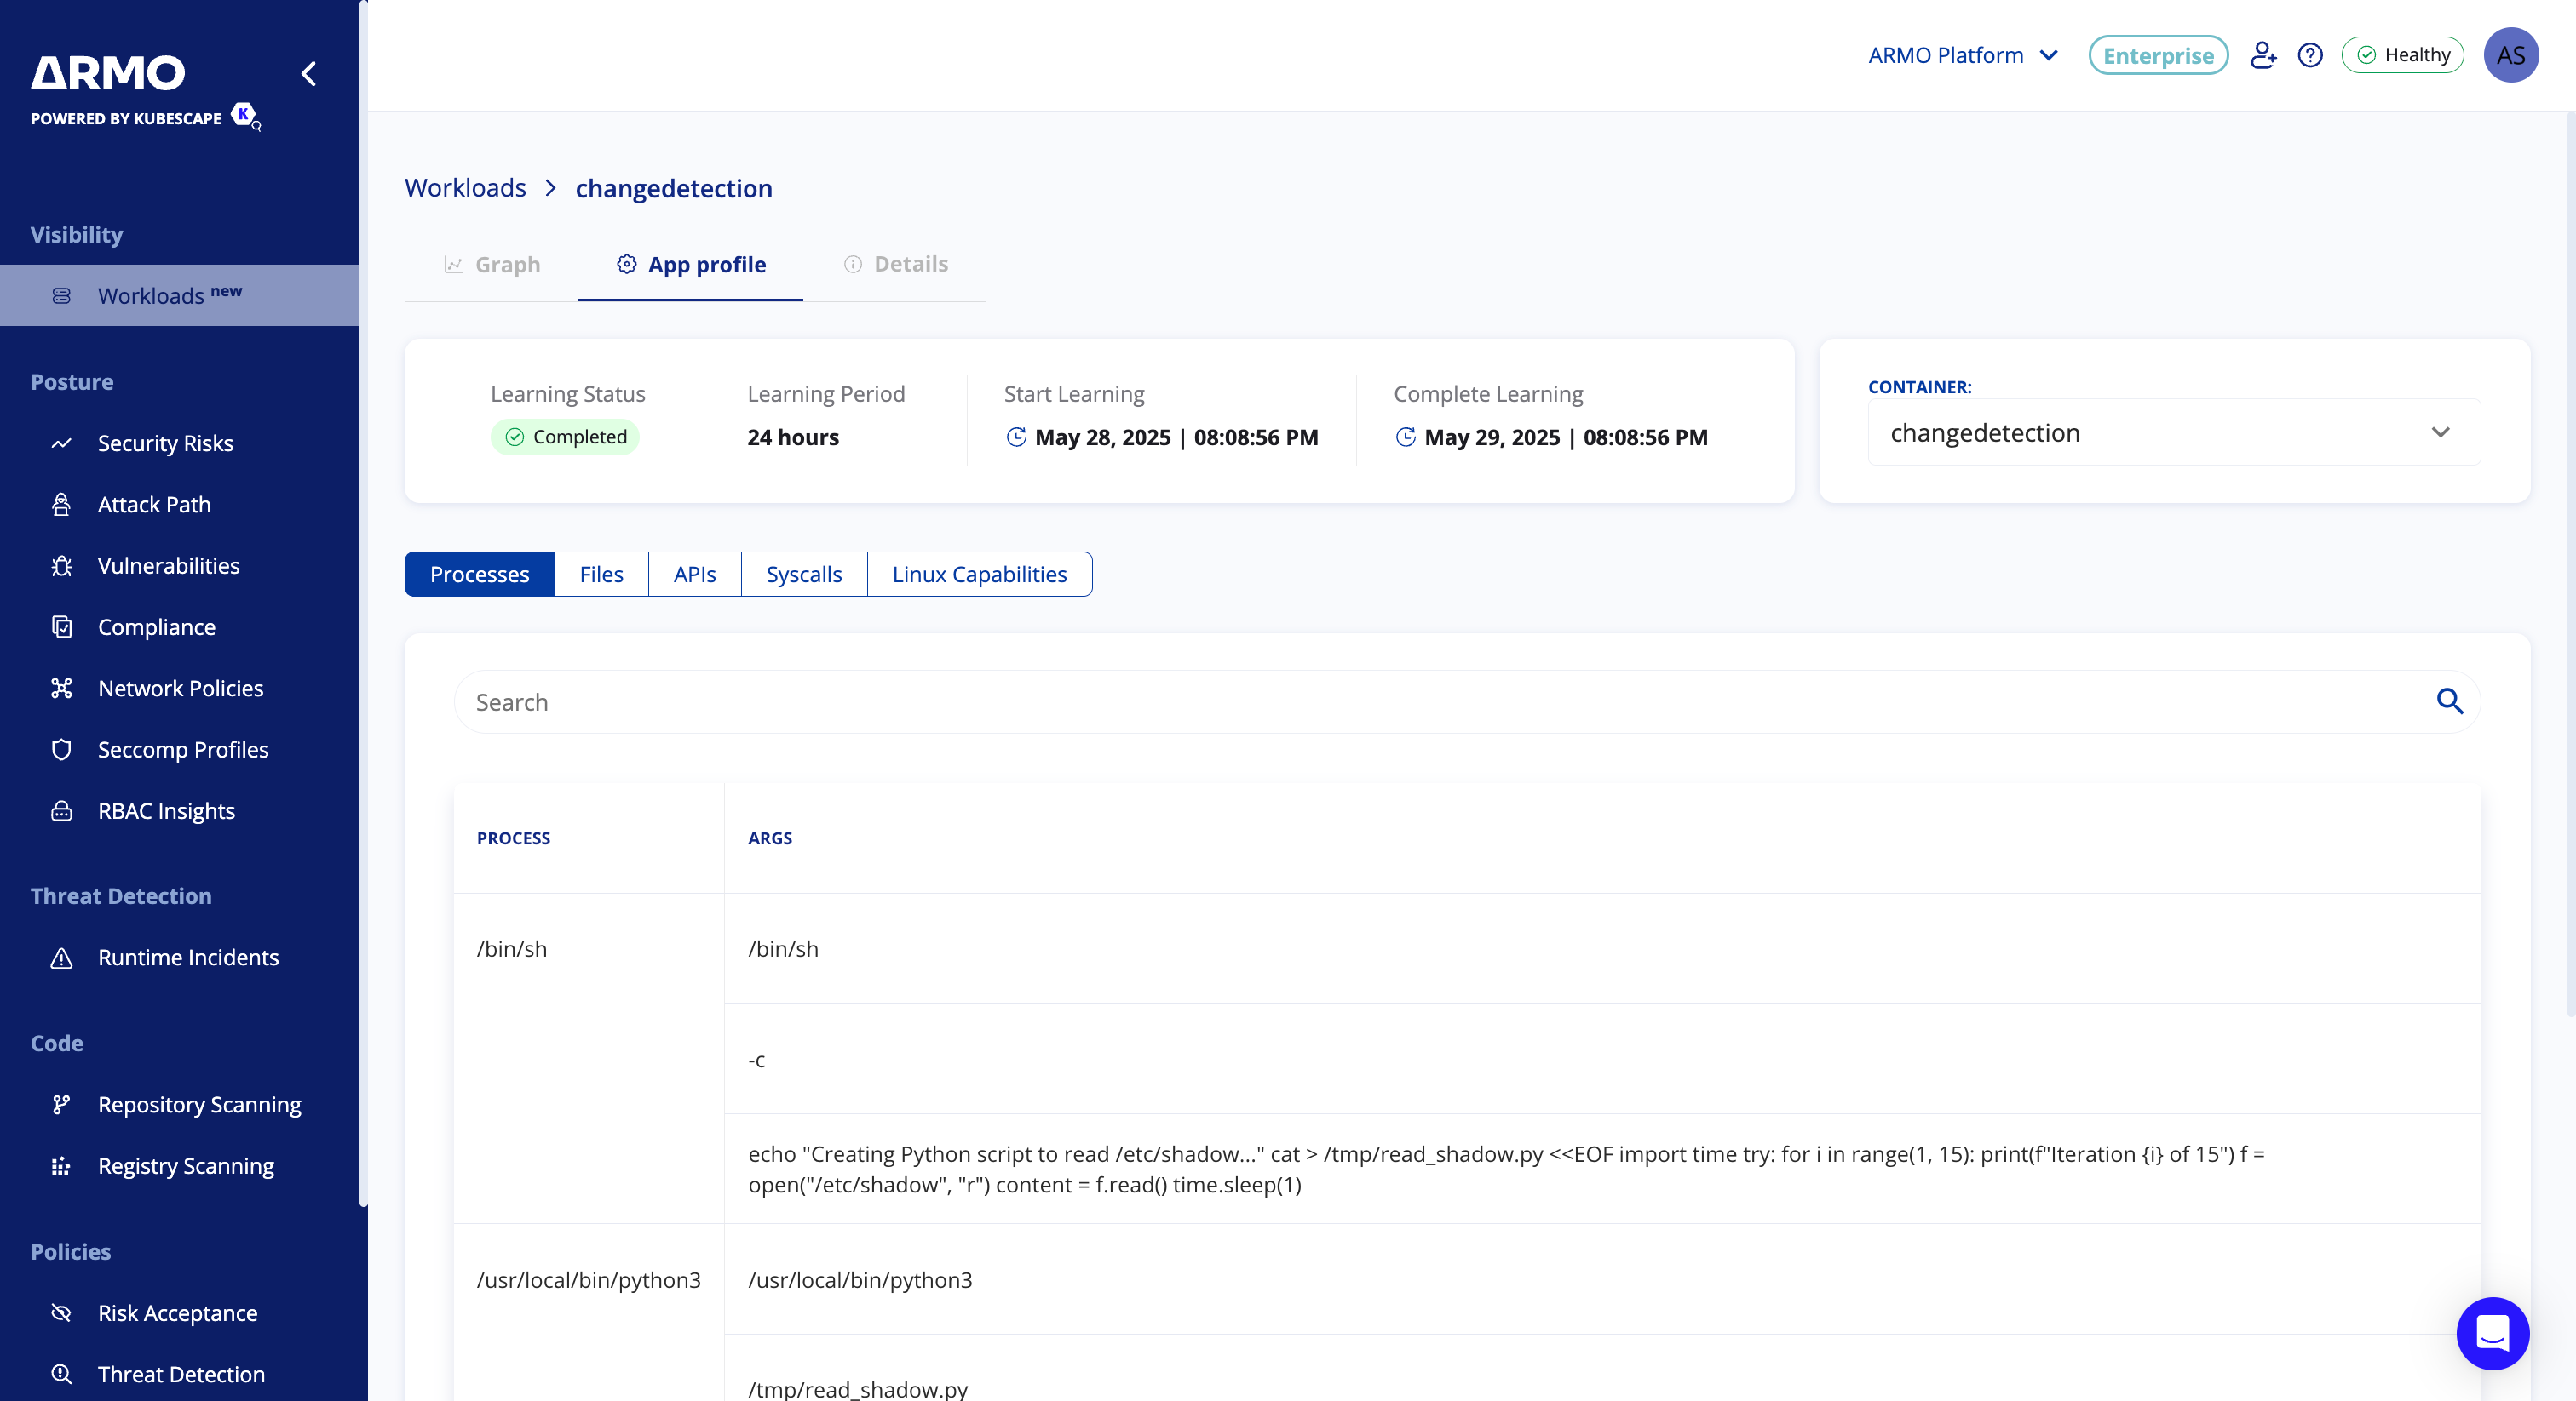This screenshot has height=1401, width=2576.
Task: Click the Workloads sidebar icon
Action: coord(61,296)
